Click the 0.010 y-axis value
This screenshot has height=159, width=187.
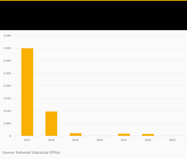coord(7,111)
